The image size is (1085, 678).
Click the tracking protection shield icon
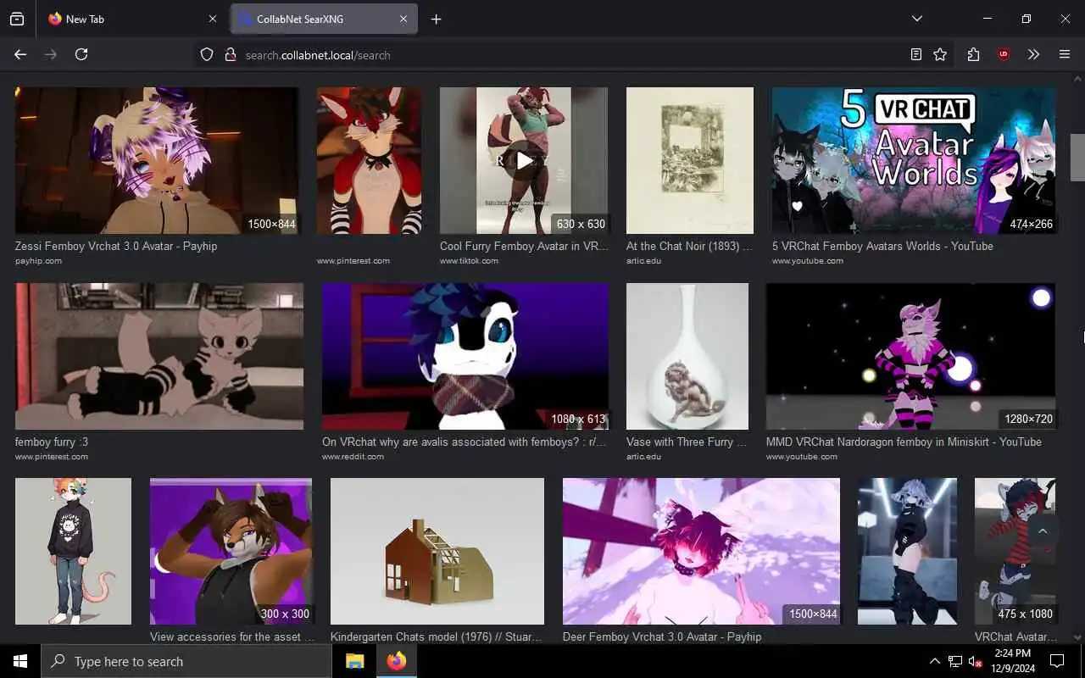pyautogui.click(x=207, y=54)
